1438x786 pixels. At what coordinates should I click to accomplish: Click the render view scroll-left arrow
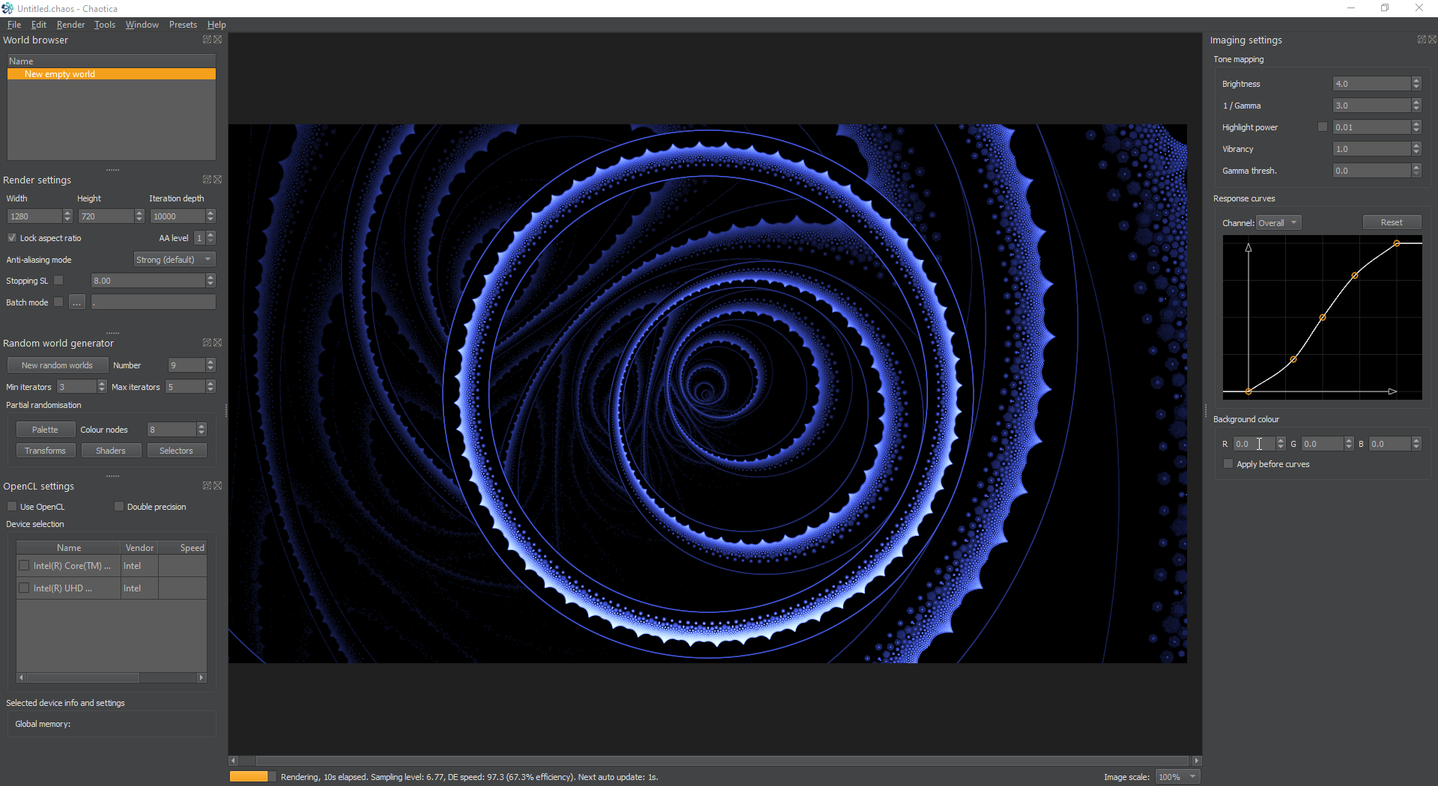click(x=233, y=761)
